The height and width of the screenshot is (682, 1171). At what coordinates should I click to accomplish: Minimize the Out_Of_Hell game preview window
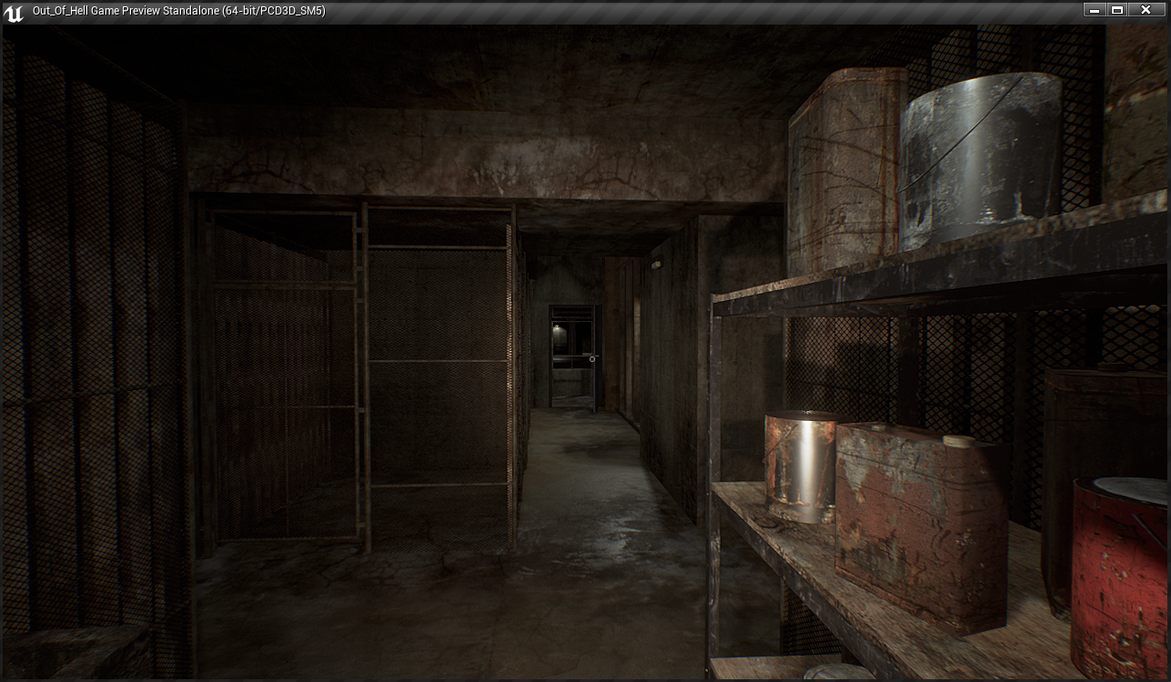pos(1095,10)
